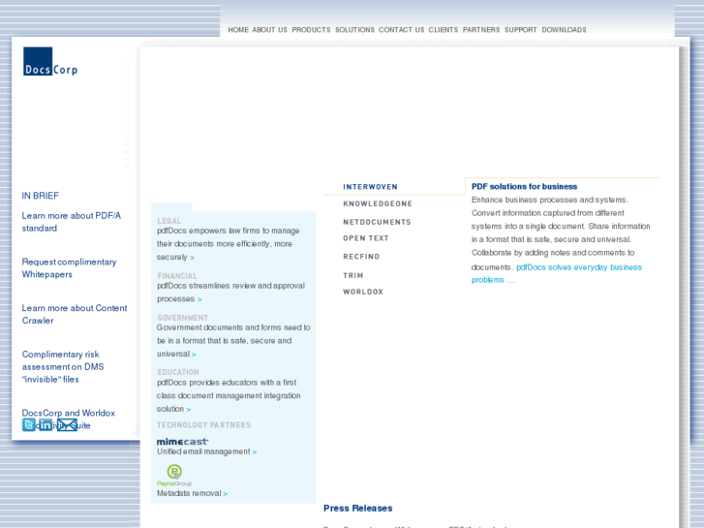Follow arrow after 'Unified email management'
This screenshot has height=528, width=704.
coord(255,452)
